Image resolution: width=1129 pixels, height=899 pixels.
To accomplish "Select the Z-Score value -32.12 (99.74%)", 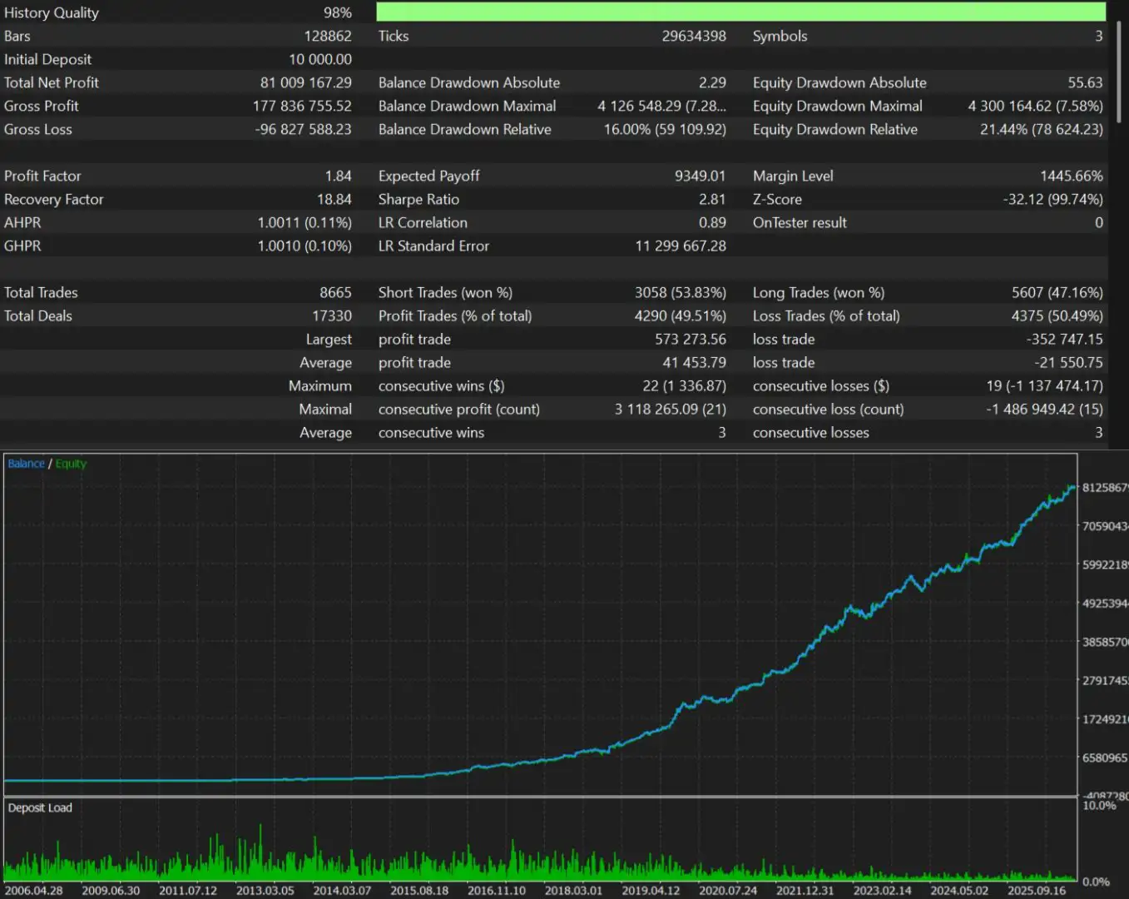I will pos(1053,199).
